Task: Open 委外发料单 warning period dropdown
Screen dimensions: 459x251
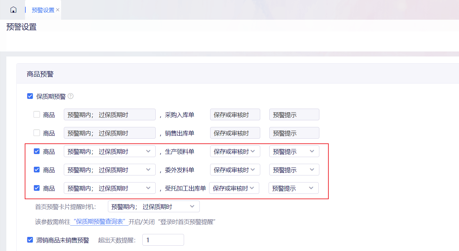Action: pyautogui.click(x=110, y=170)
